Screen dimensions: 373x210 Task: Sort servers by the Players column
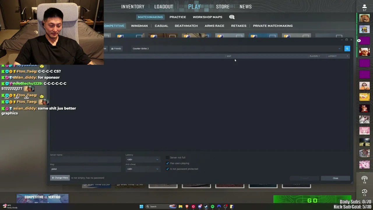coord(314,56)
